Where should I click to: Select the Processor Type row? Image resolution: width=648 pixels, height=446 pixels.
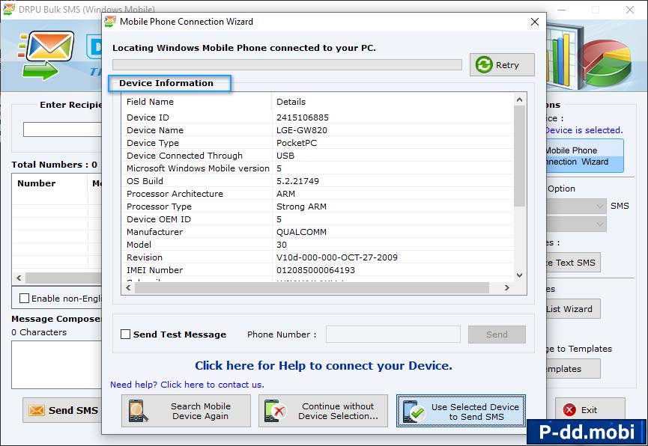(x=318, y=207)
